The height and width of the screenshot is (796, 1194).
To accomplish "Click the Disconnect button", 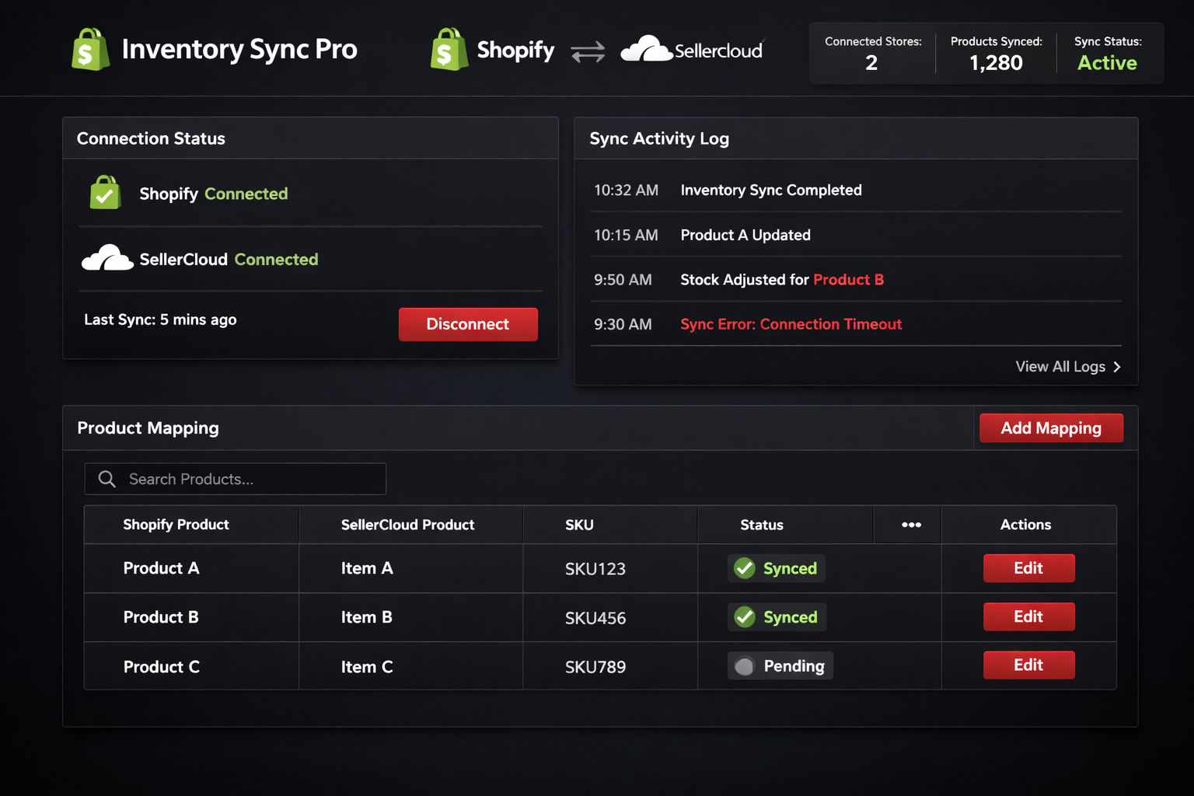I will pyautogui.click(x=468, y=324).
